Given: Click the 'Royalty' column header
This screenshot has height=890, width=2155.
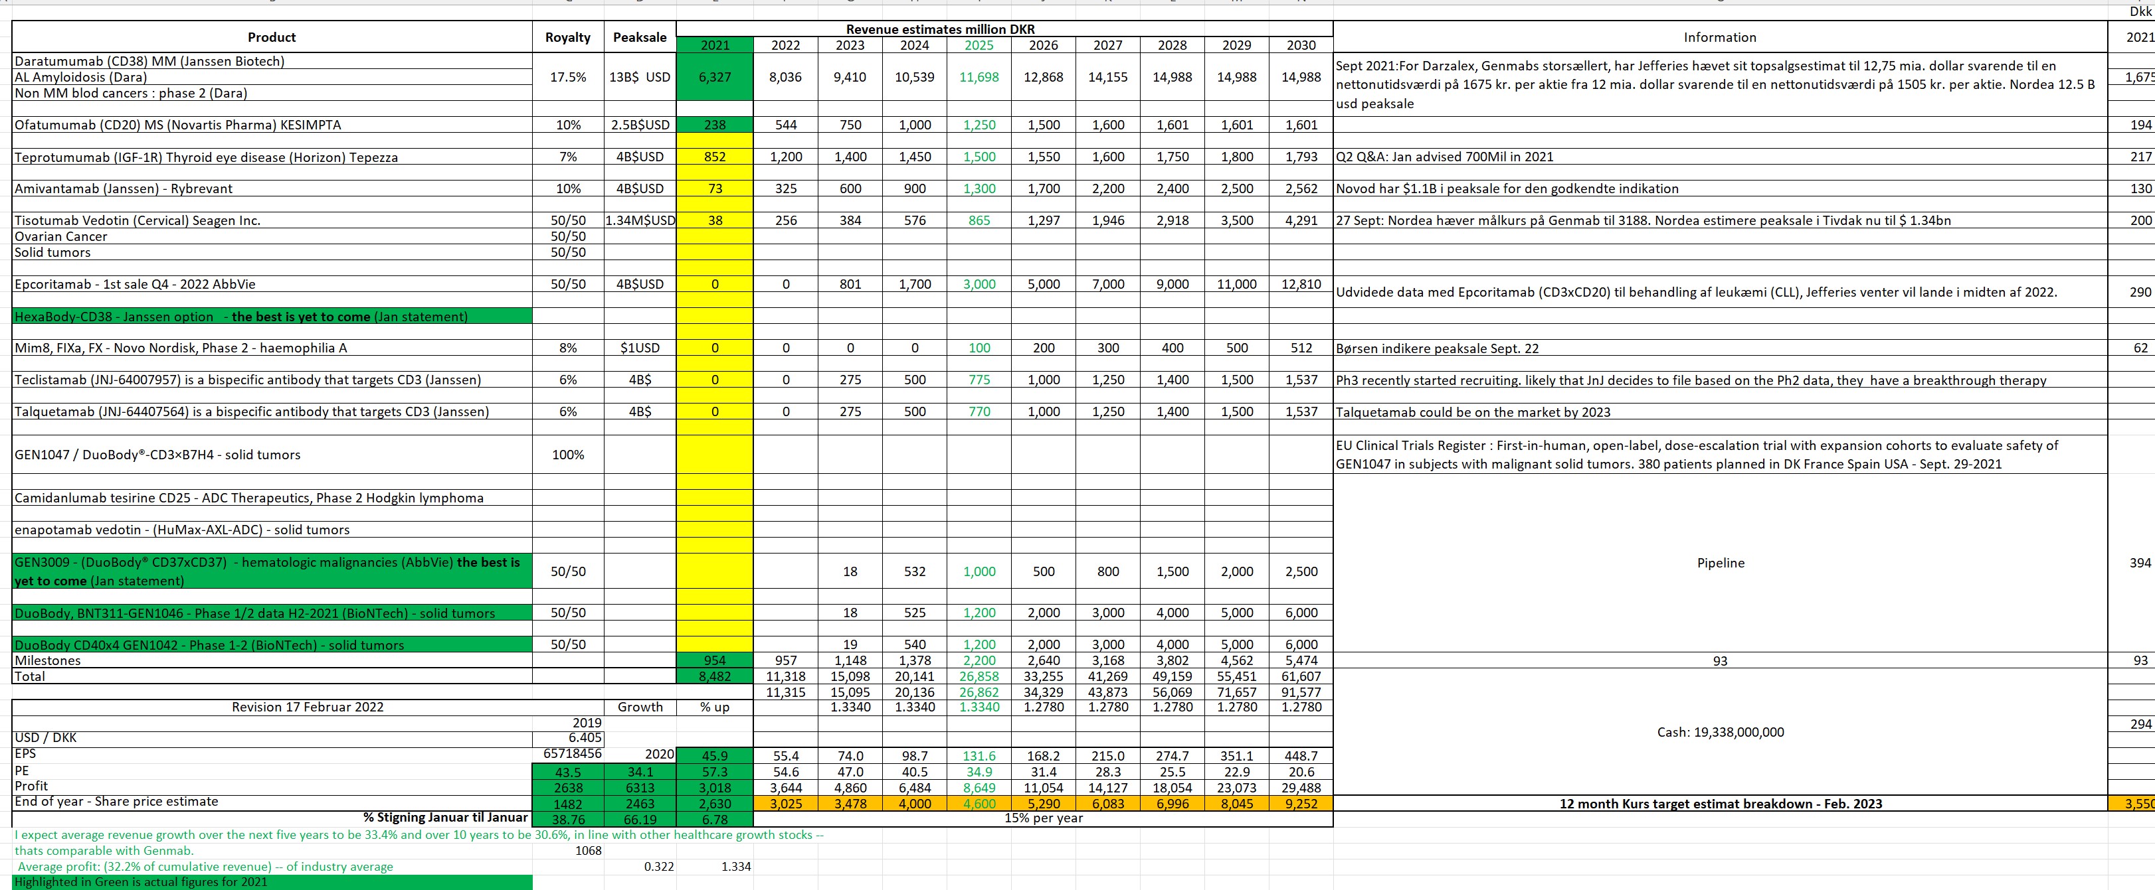Looking at the screenshot, I should (568, 37).
